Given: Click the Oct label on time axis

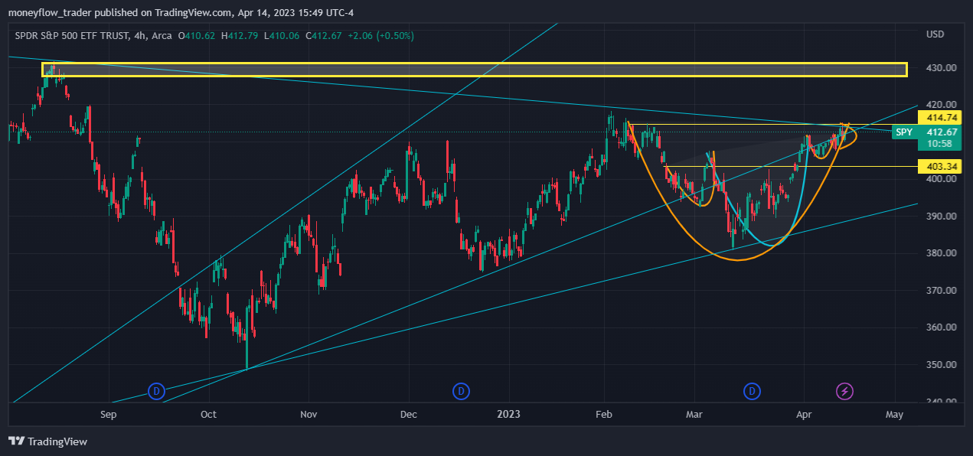Looking at the screenshot, I should pyautogui.click(x=208, y=415).
